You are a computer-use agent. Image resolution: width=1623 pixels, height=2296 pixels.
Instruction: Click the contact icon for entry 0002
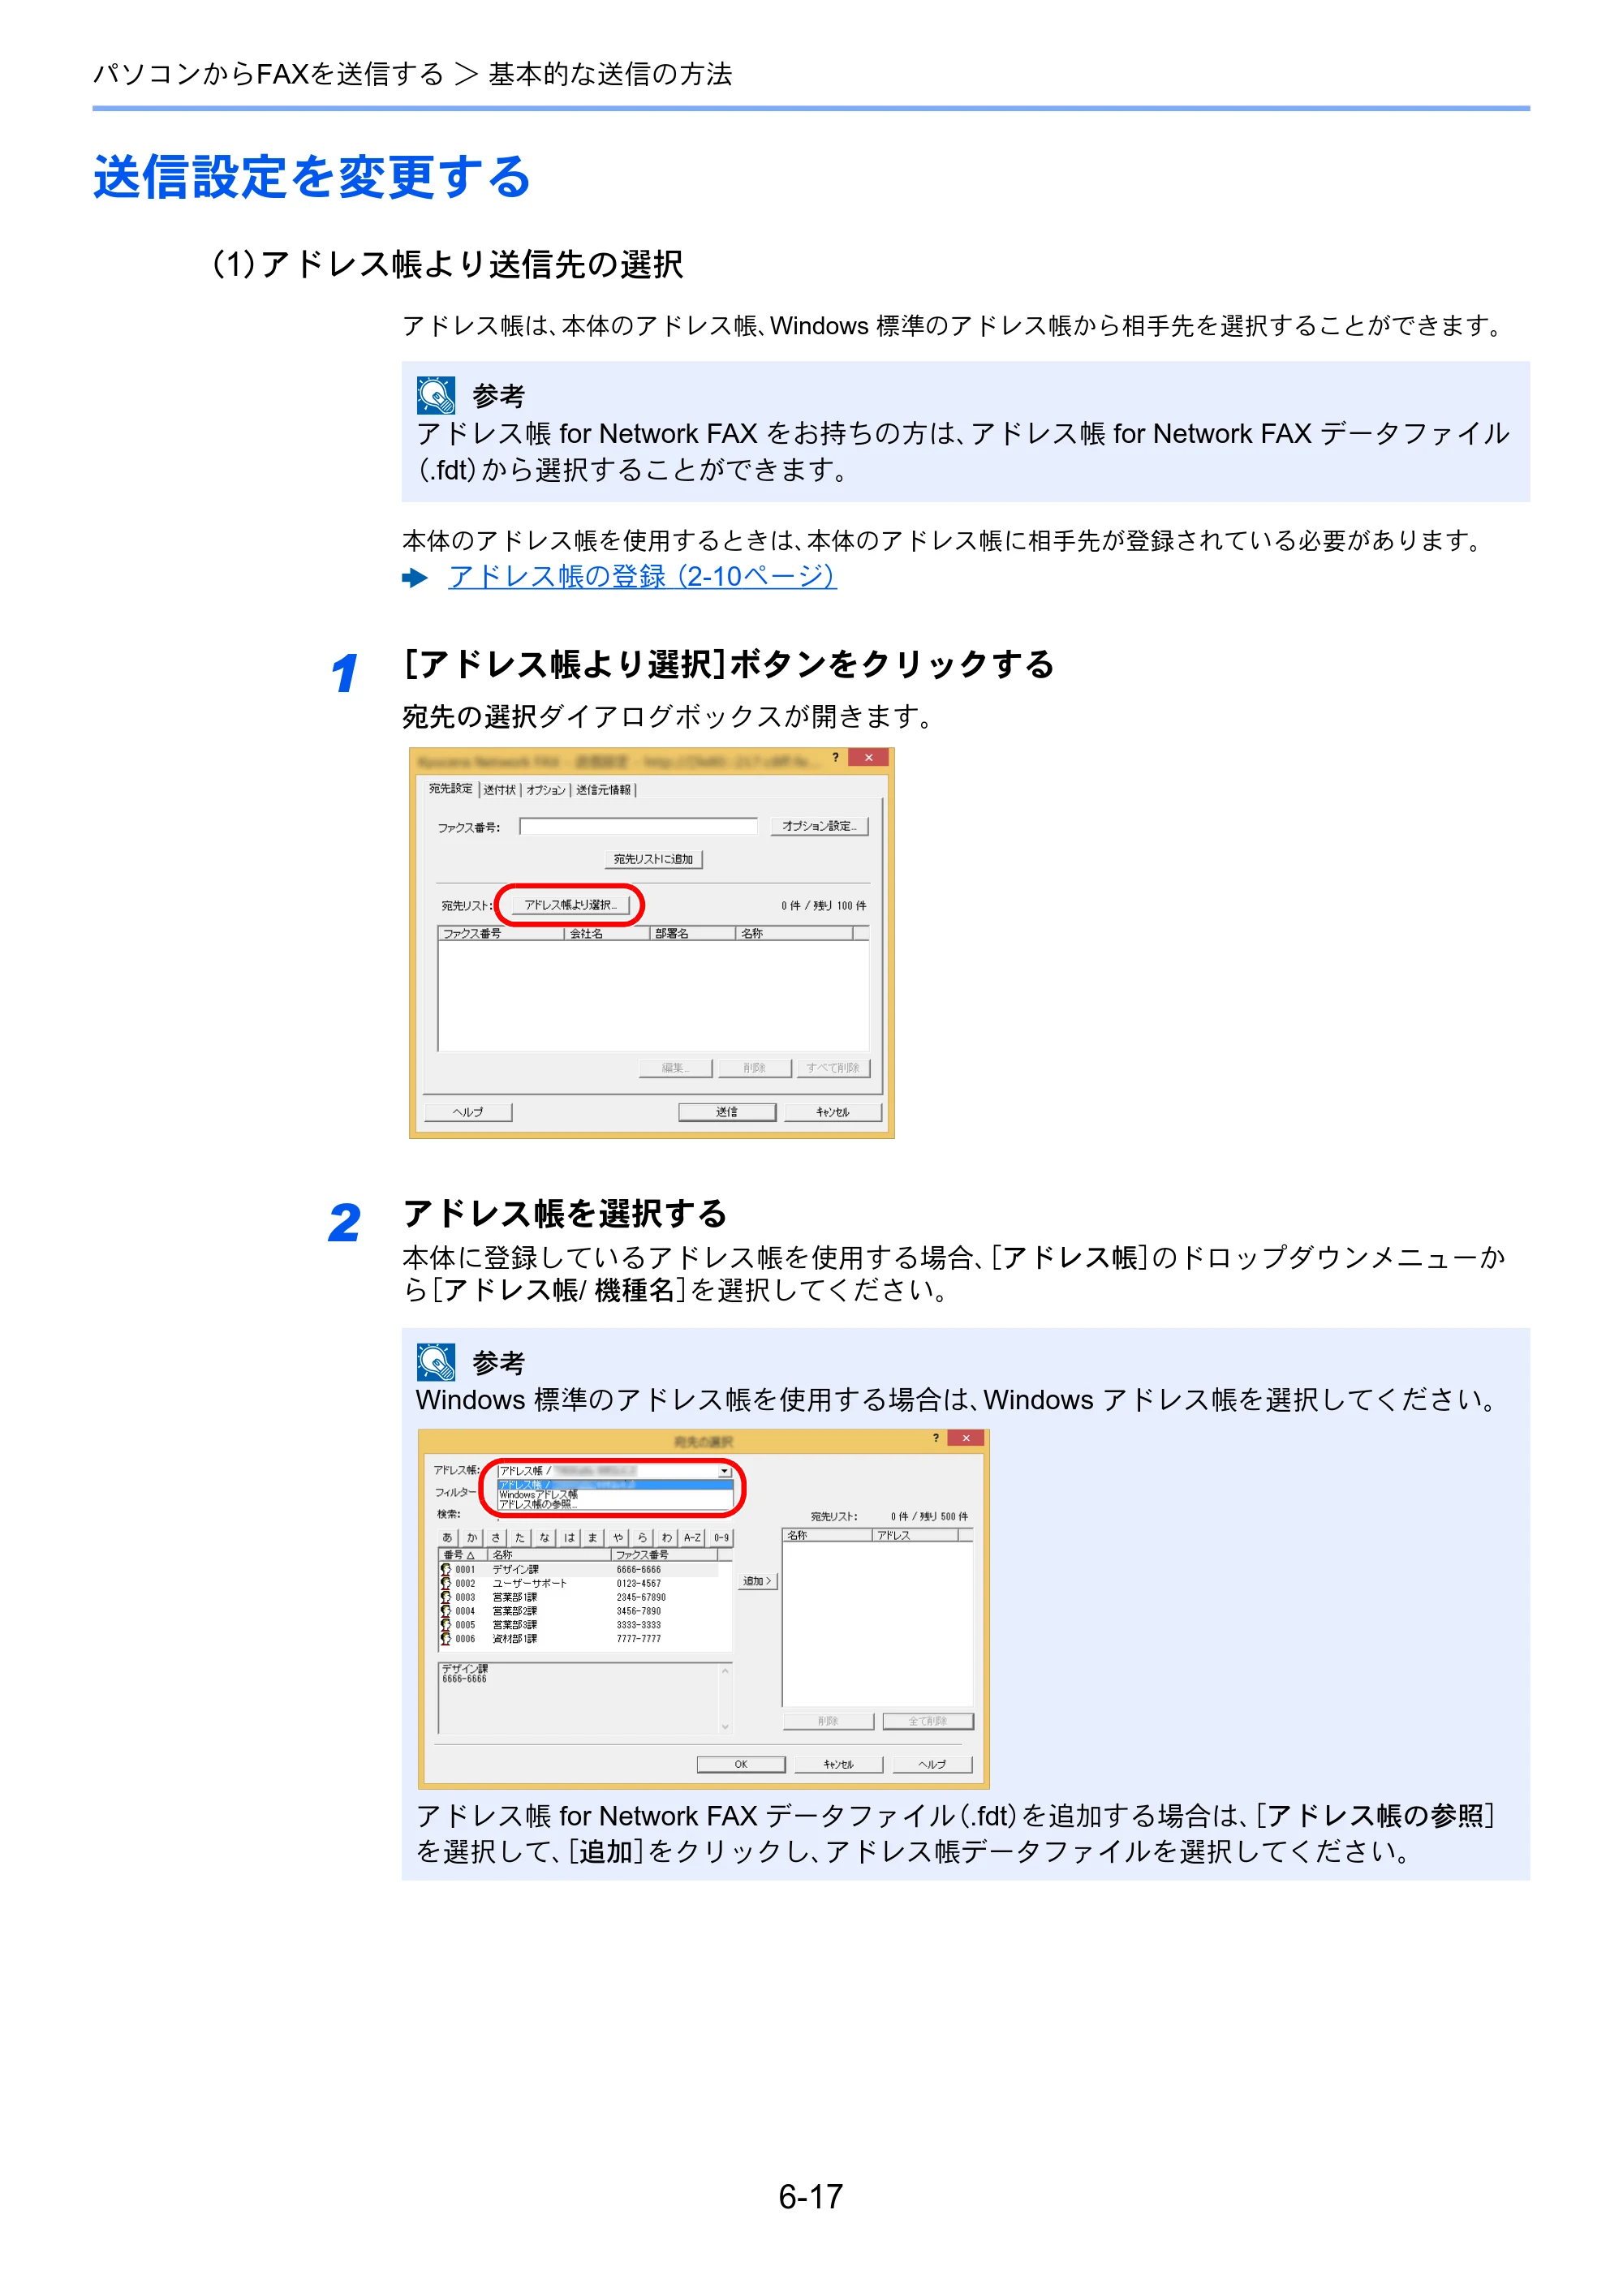click(x=446, y=1584)
